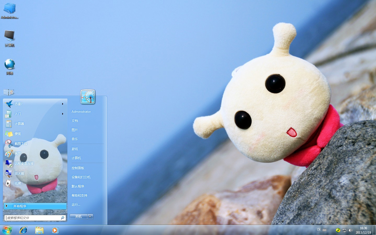Open 控制面板 control panel
The height and width of the screenshot is (235, 376).
point(78,168)
